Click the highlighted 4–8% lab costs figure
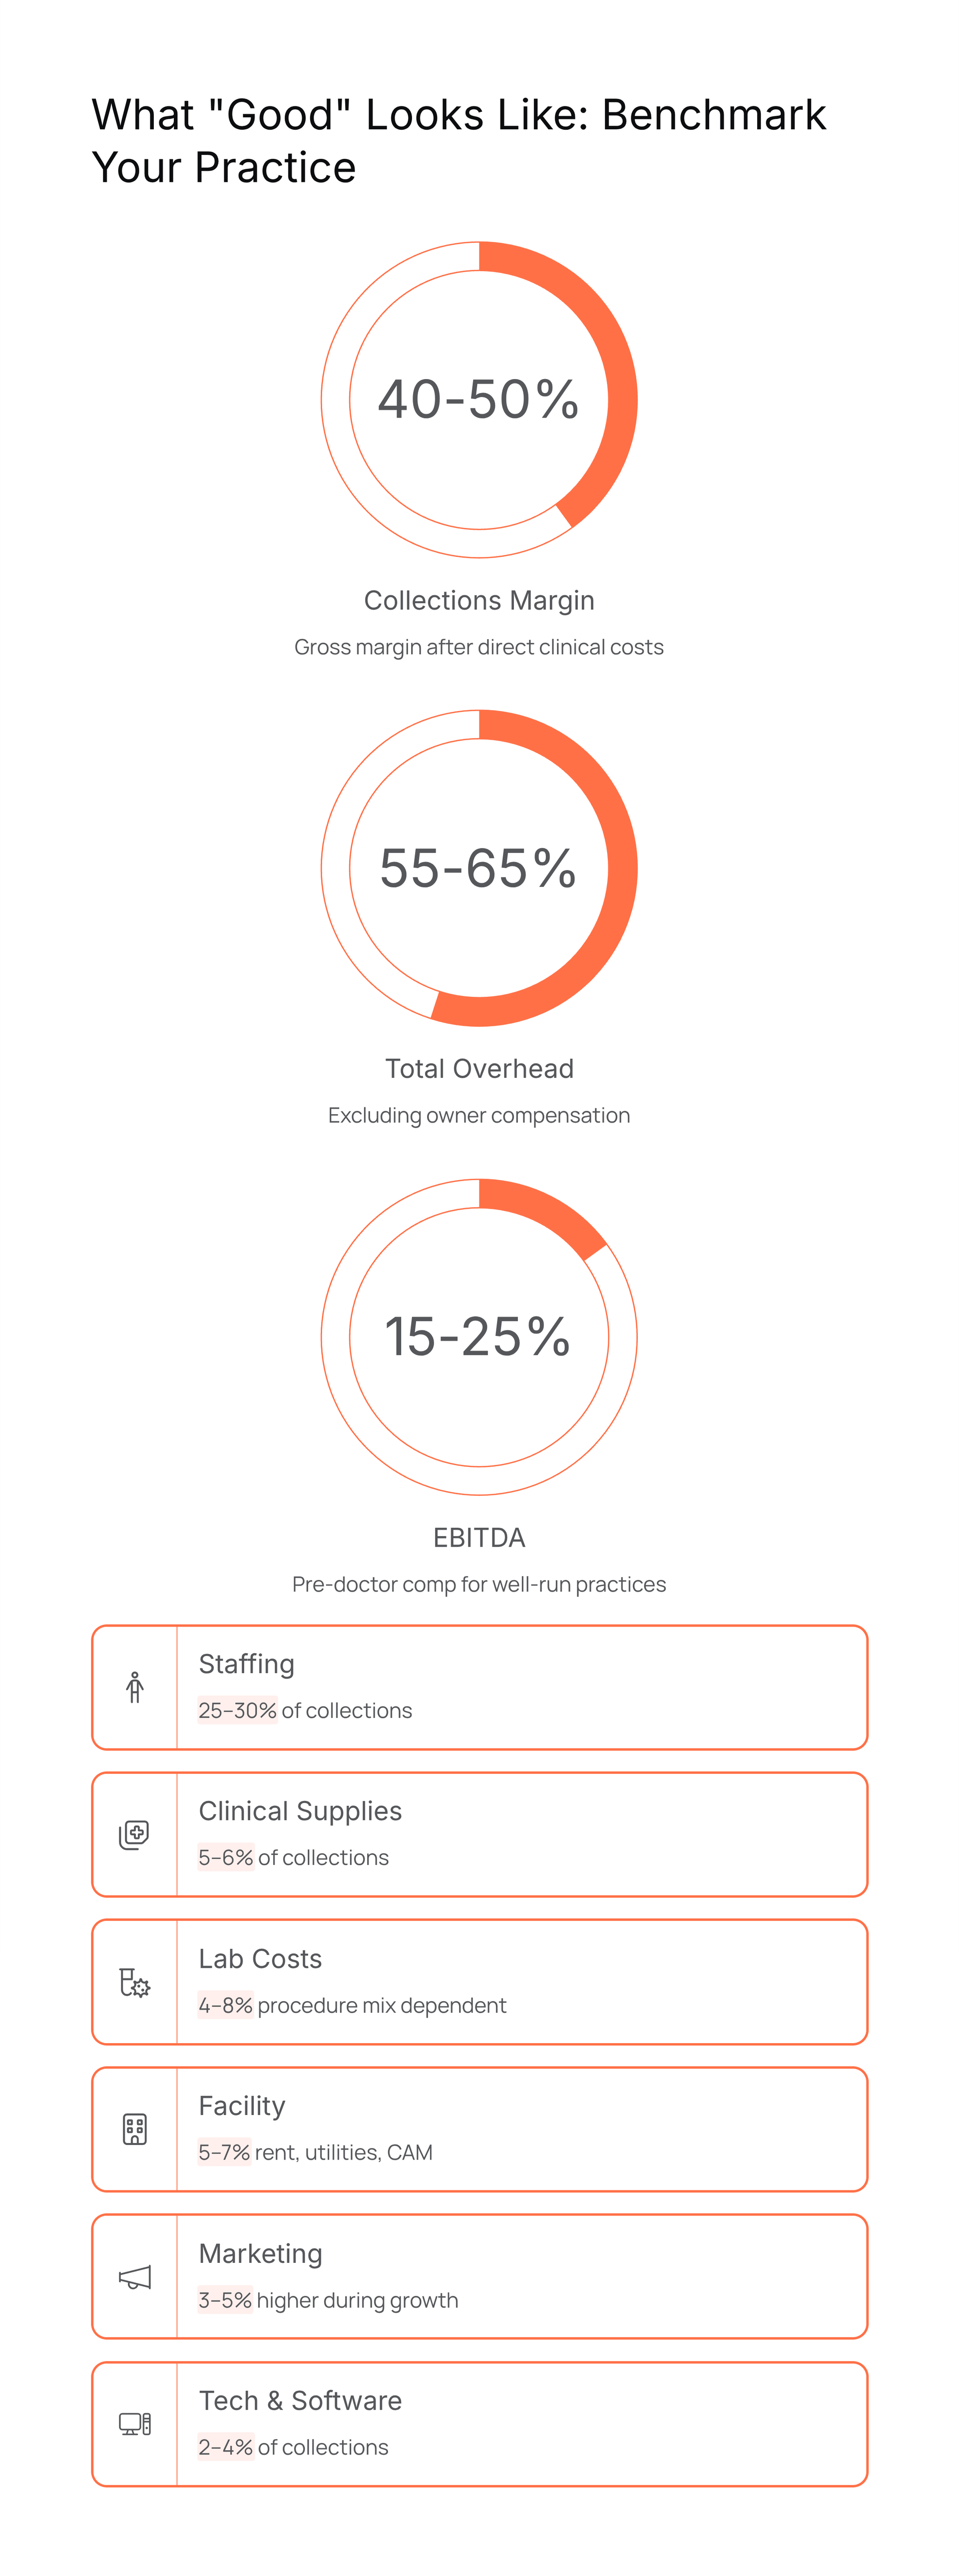The image size is (959, 2576). tap(226, 2005)
